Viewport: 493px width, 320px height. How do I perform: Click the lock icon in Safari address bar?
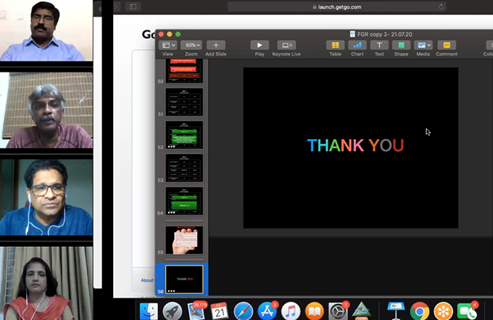pos(315,7)
